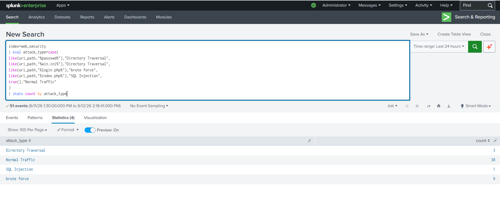
Task: Switch to the Patterns tab
Action: [35, 118]
